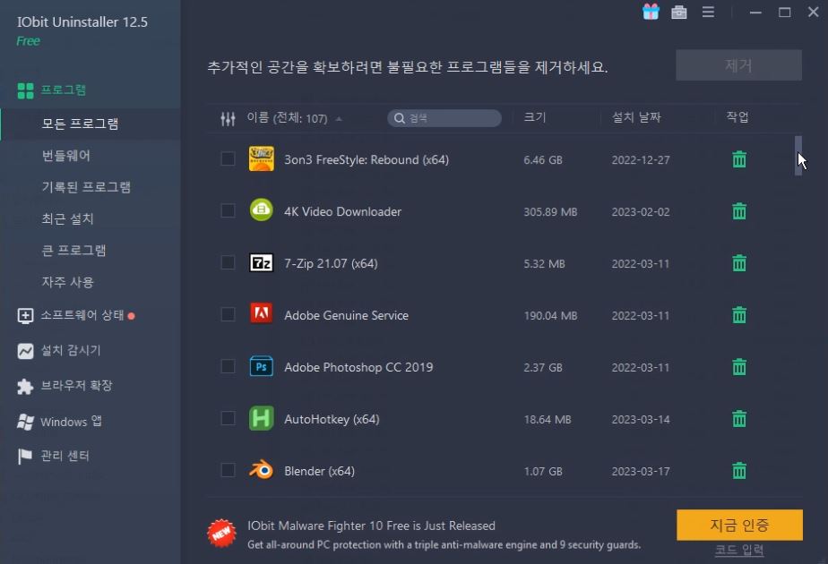Toggle the sort arrow beside 이름 (전체: 107)

[339, 119]
